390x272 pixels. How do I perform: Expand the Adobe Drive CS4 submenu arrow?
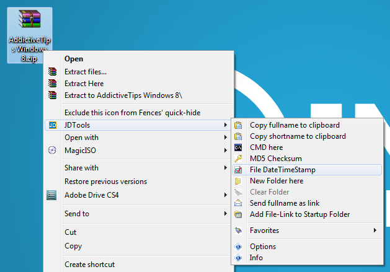tap(225, 195)
